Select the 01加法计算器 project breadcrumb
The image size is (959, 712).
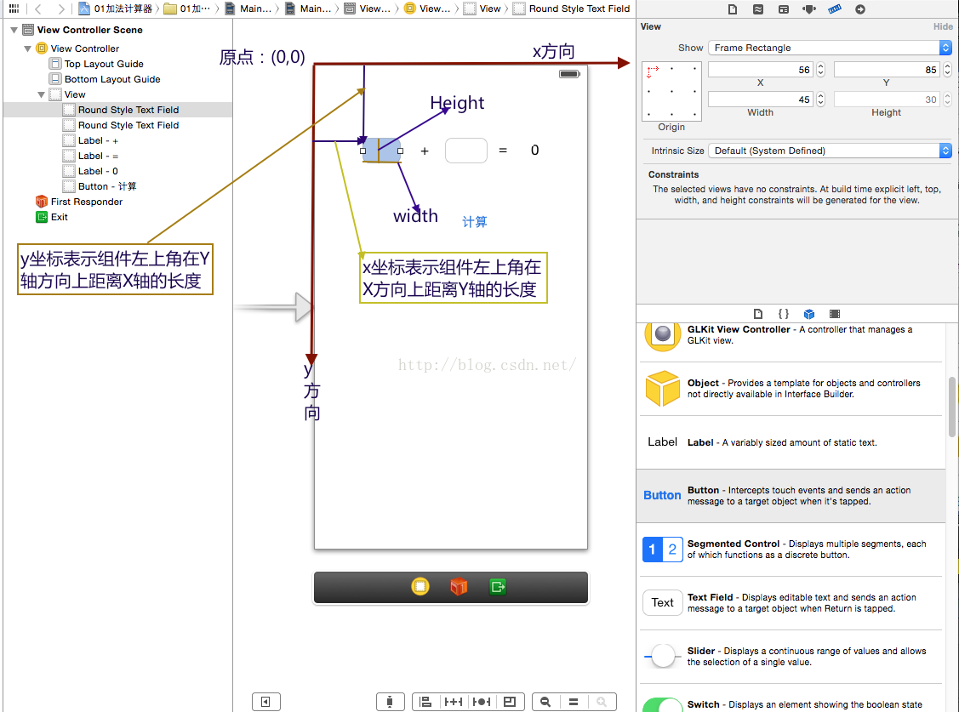tap(115, 9)
